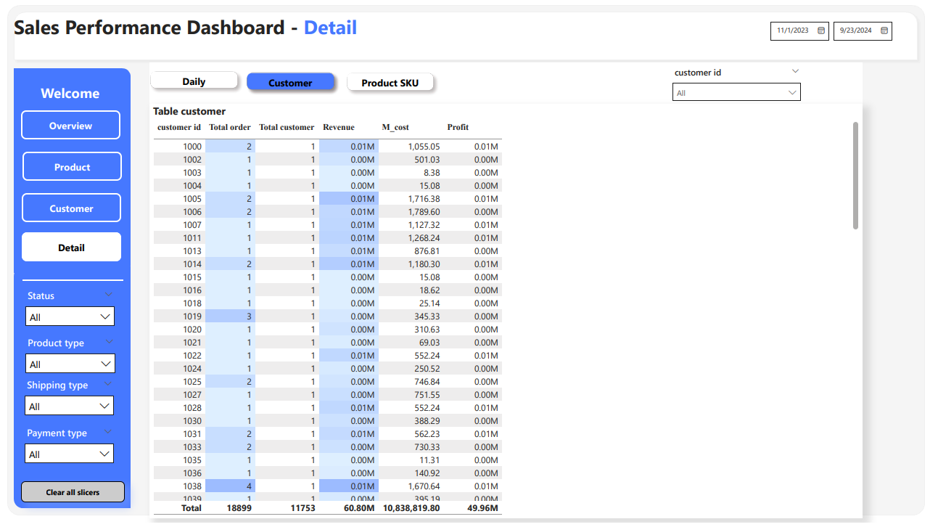Open the end date calendar picker icon

[884, 30]
